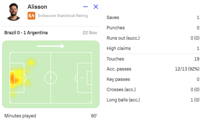Open the Alisson player name link
The width and height of the screenshot is (202, 120).
coord(37,7)
